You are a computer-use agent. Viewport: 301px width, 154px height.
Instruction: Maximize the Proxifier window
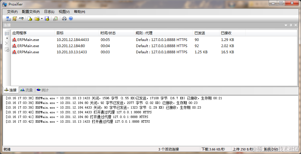pyautogui.click(x=281, y=3)
